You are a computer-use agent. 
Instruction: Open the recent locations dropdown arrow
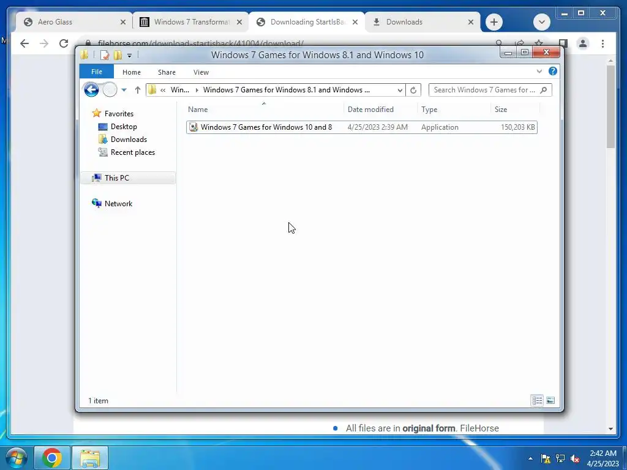click(x=124, y=90)
